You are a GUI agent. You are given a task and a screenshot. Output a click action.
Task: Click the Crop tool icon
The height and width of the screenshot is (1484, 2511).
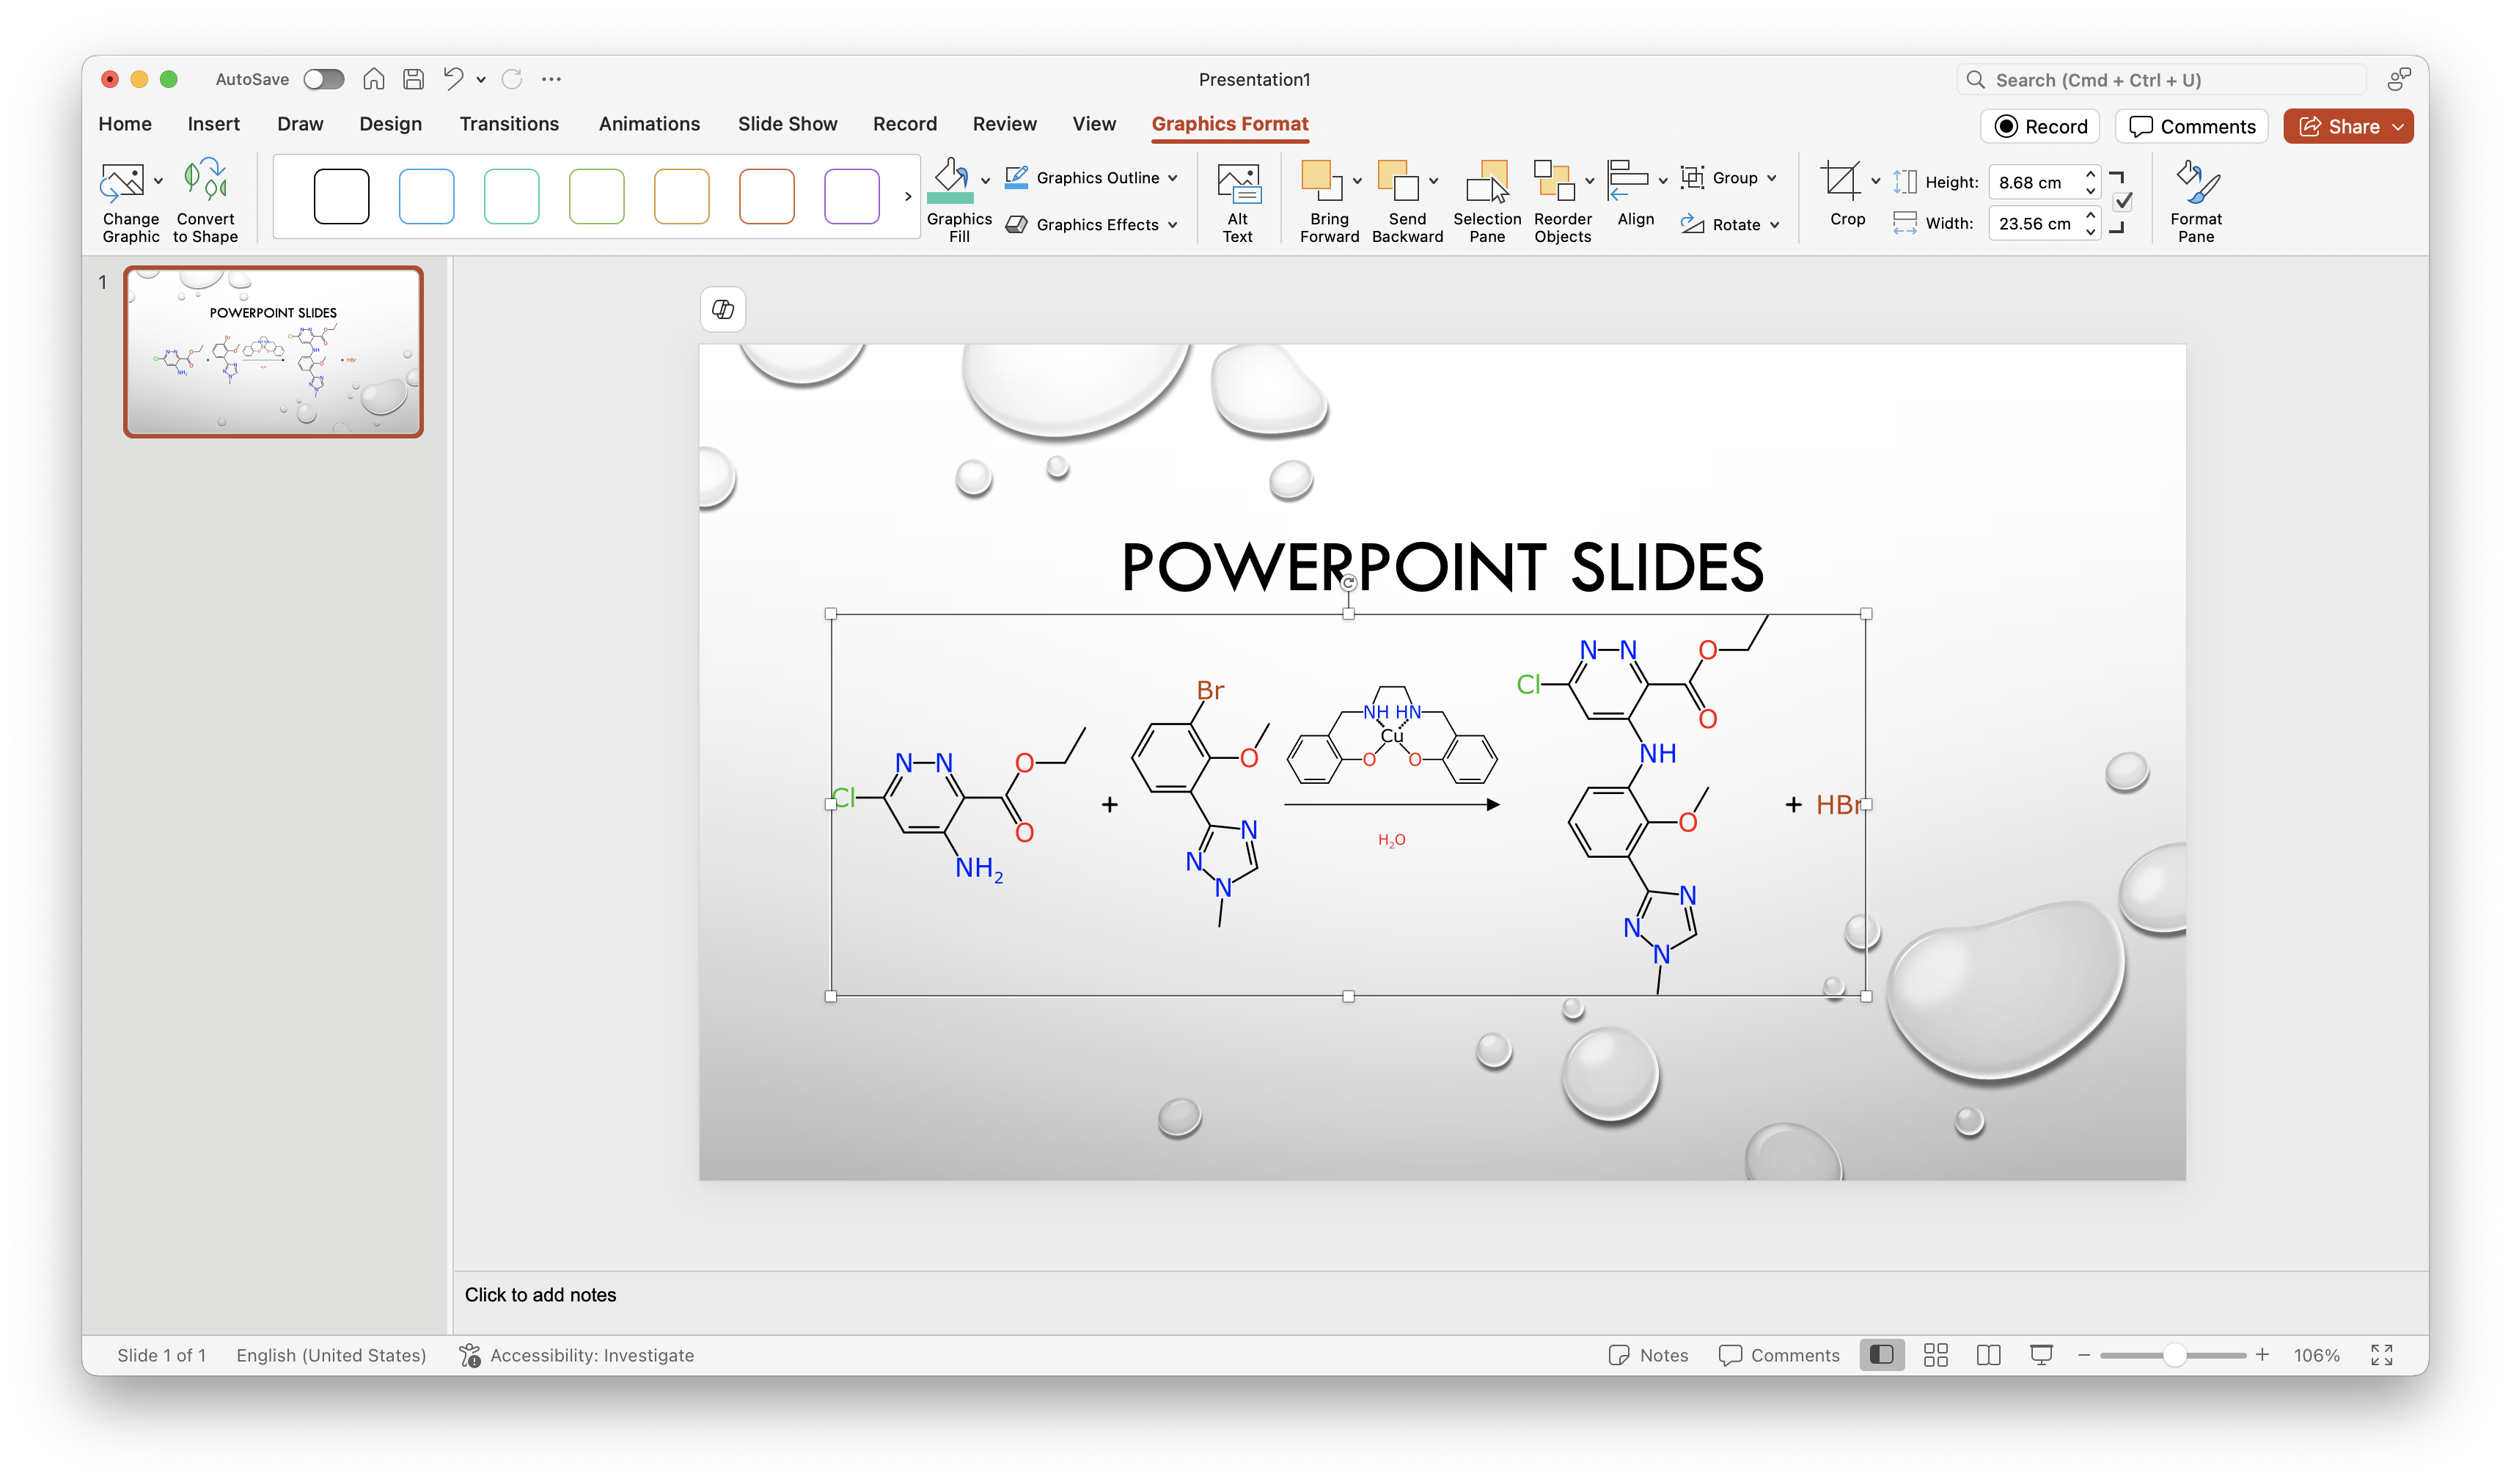(1840, 182)
